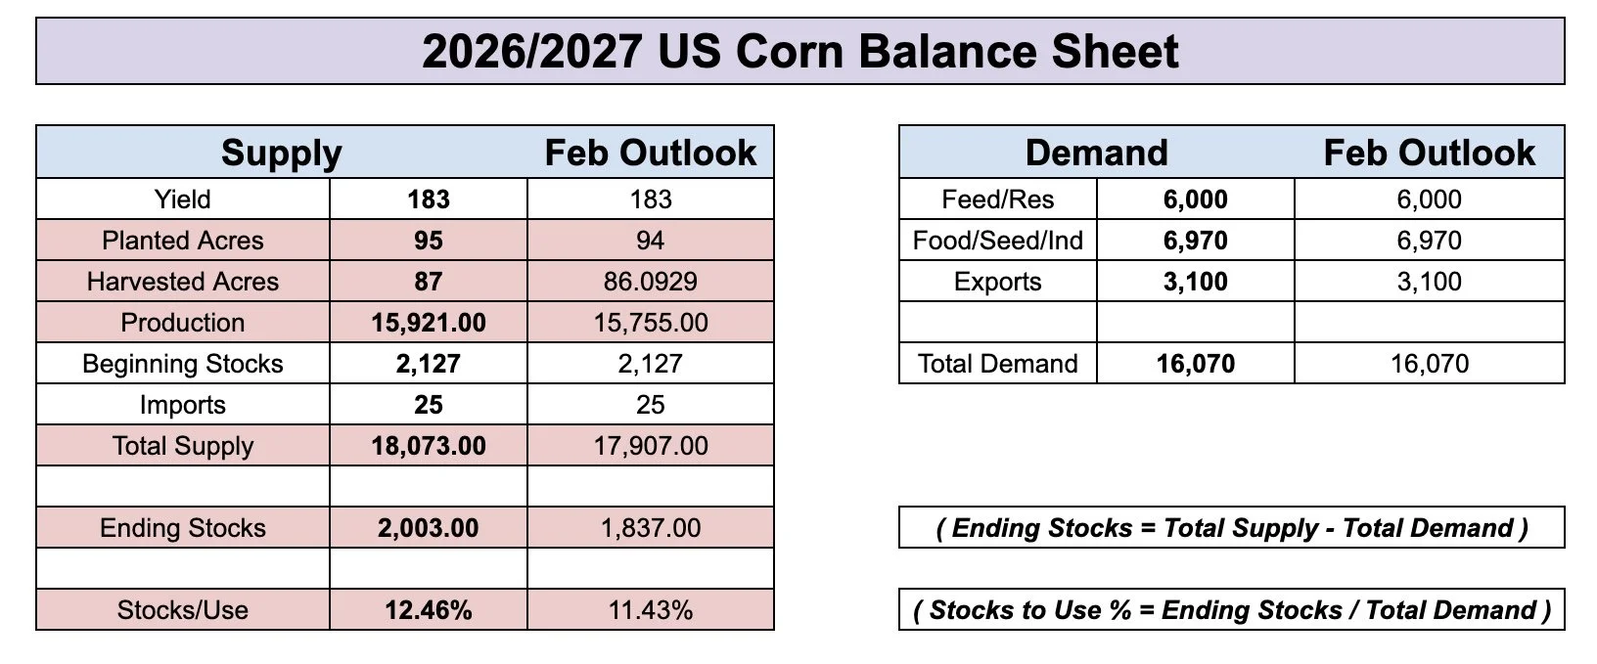Click the bold Exports value 3,100
The image size is (1597, 664).
tap(1196, 282)
